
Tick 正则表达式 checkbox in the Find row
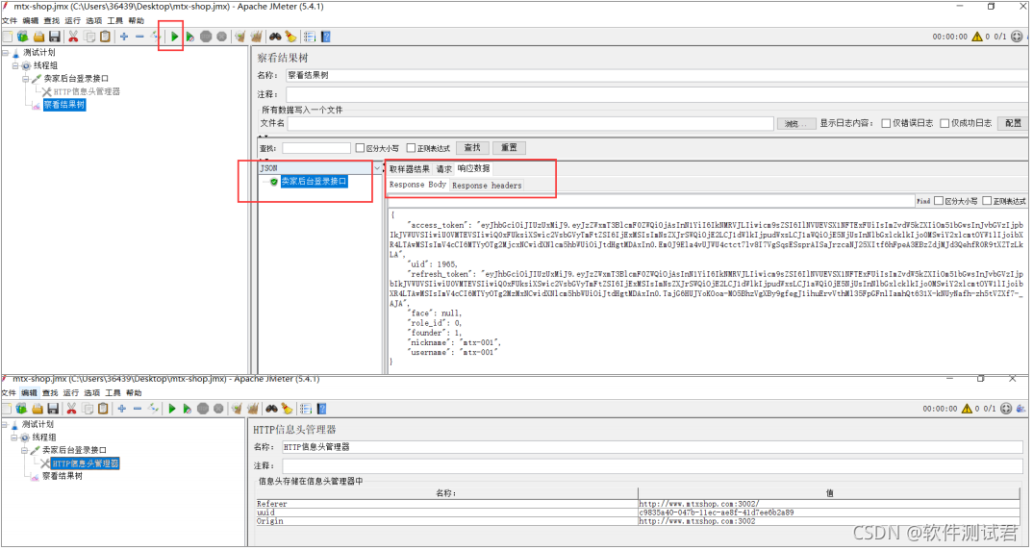987,201
